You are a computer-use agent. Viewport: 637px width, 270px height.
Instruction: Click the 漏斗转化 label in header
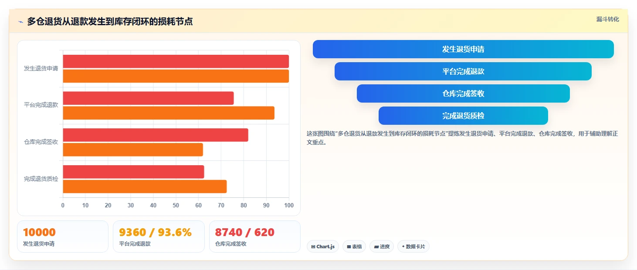pyautogui.click(x=607, y=19)
